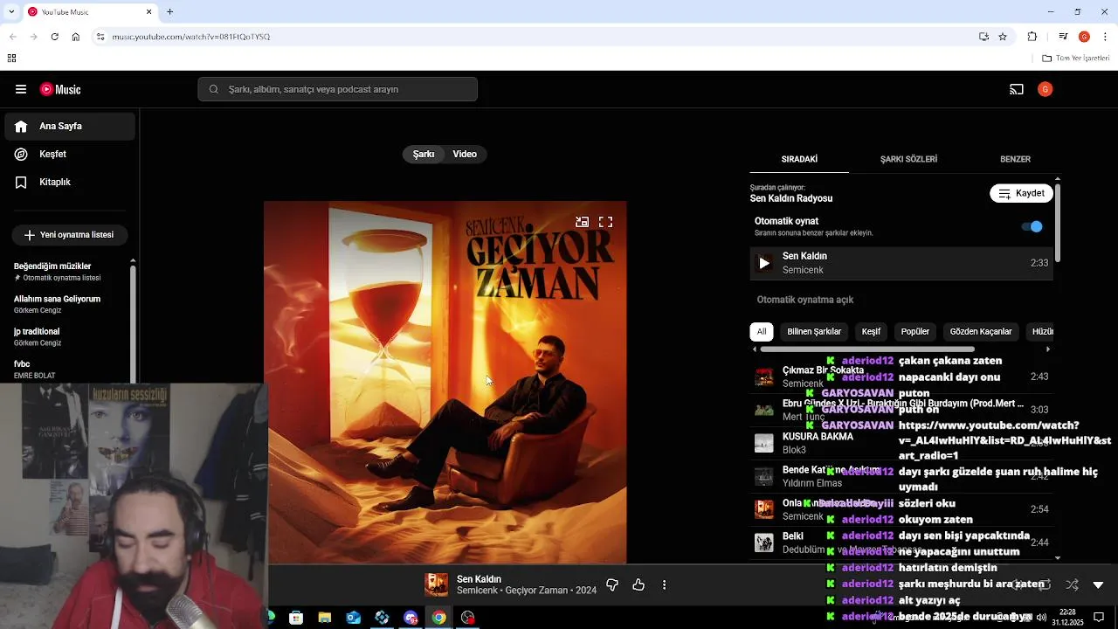Viewport: 1118px width, 629px height.
Task: Select the Popüler filter chip
Action: 915,332
